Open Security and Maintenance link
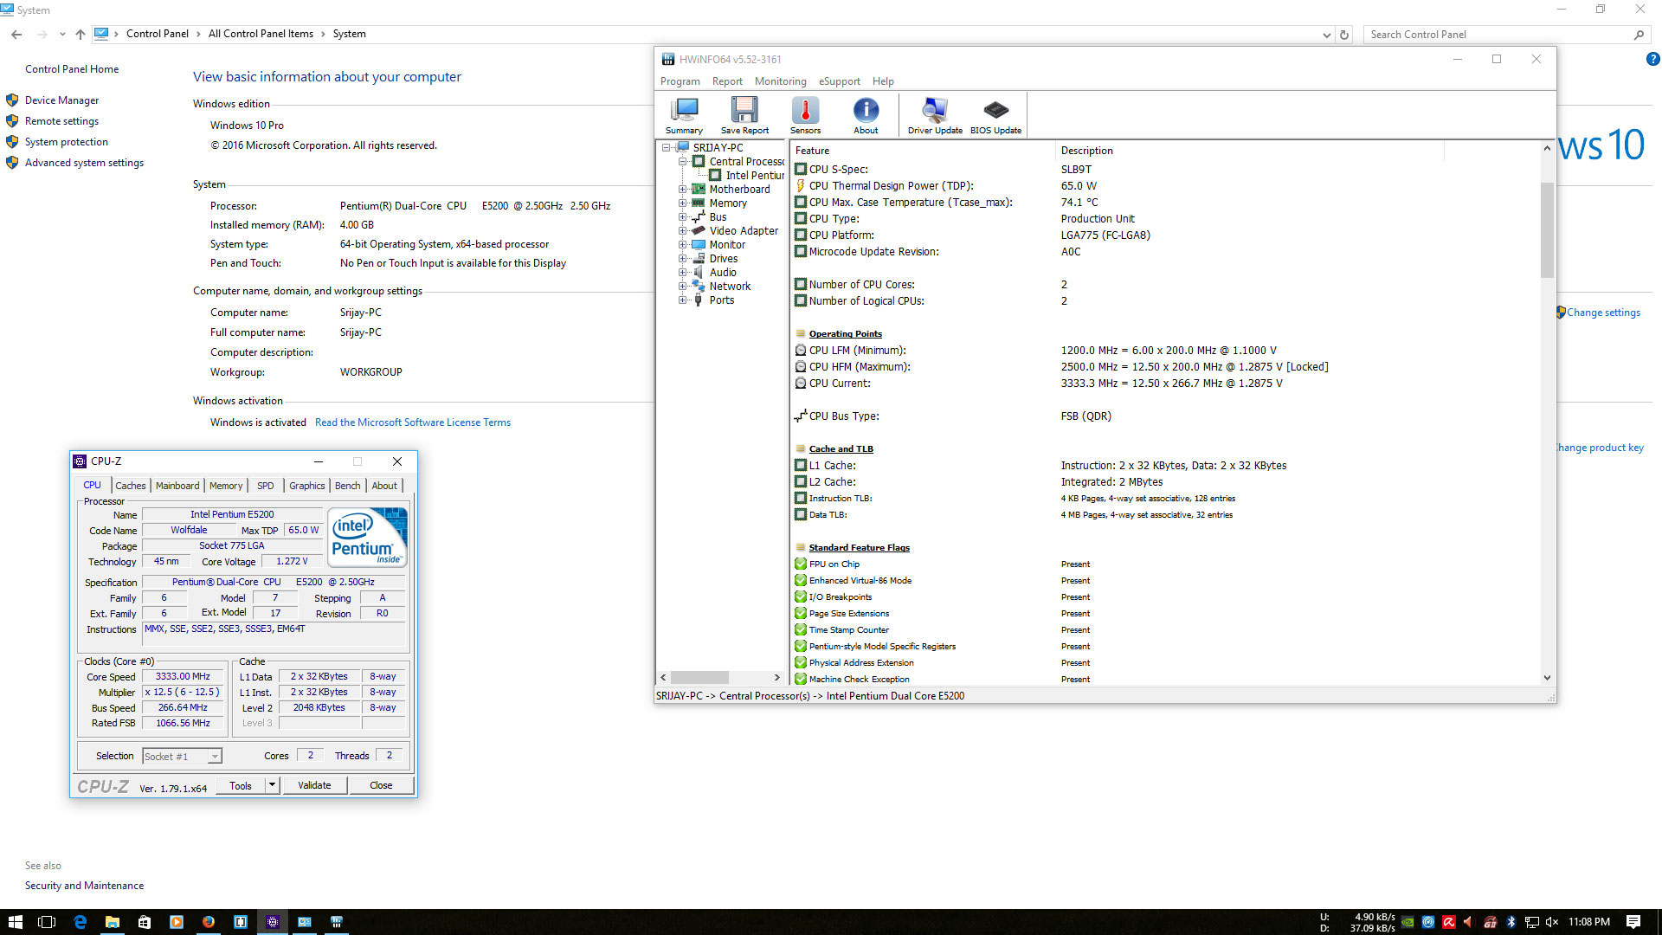The height and width of the screenshot is (935, 1662). tap(84, 886)
